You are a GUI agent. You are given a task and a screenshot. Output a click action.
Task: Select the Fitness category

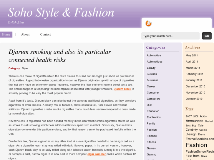151,142
